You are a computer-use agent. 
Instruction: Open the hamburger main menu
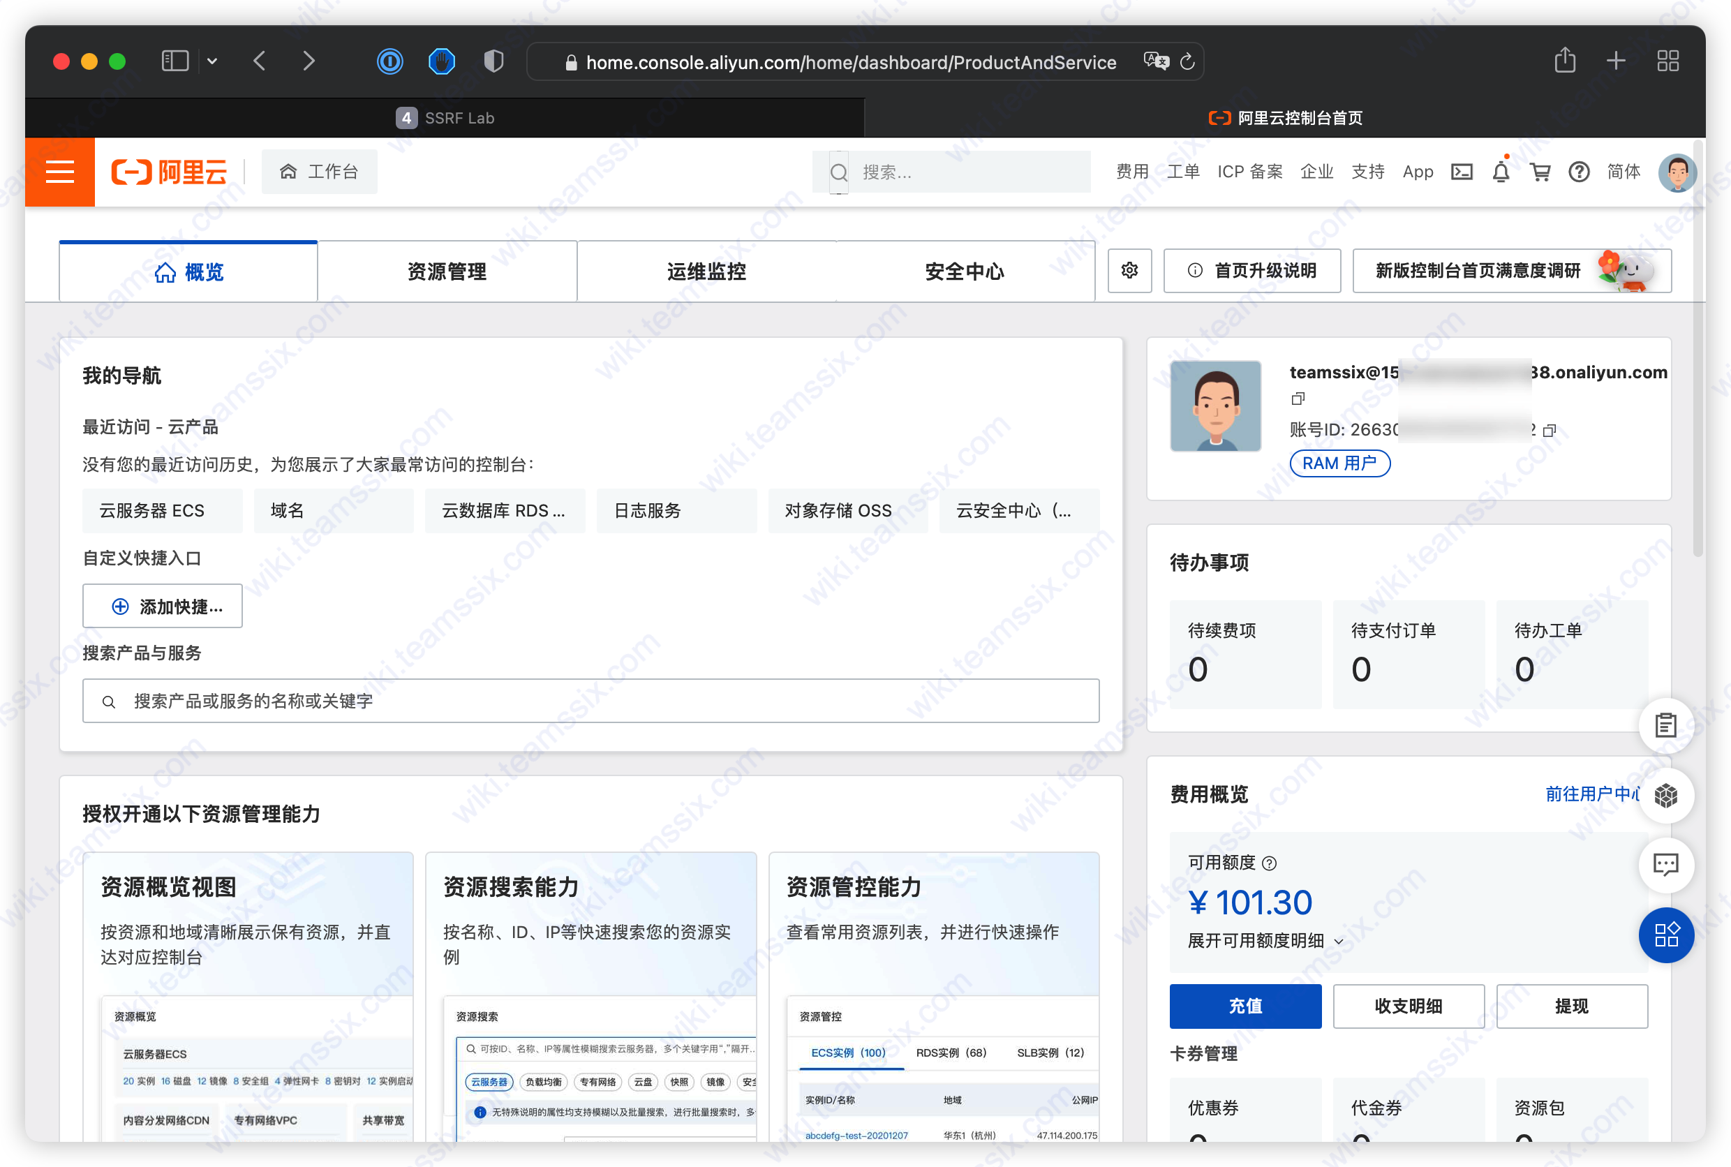point(59,172)
